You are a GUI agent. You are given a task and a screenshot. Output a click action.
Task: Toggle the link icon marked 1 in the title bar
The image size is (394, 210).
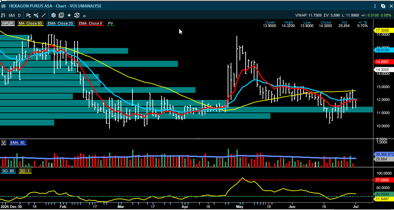pos(383,6)
